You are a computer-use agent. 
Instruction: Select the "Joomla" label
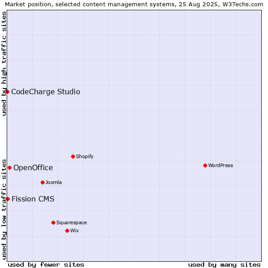coord(54,182)
